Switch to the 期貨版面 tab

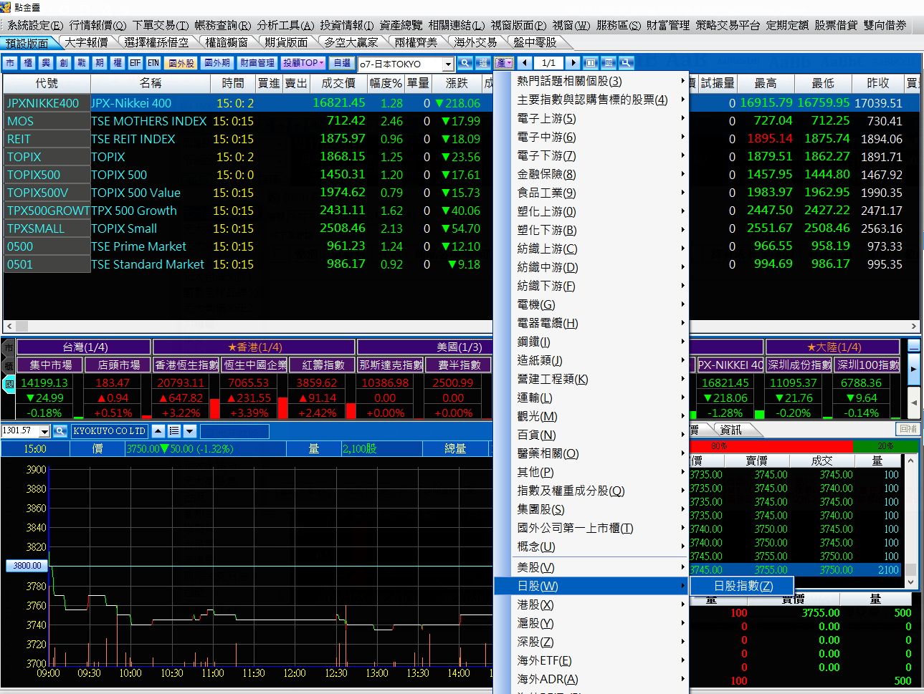coord(286,43)
